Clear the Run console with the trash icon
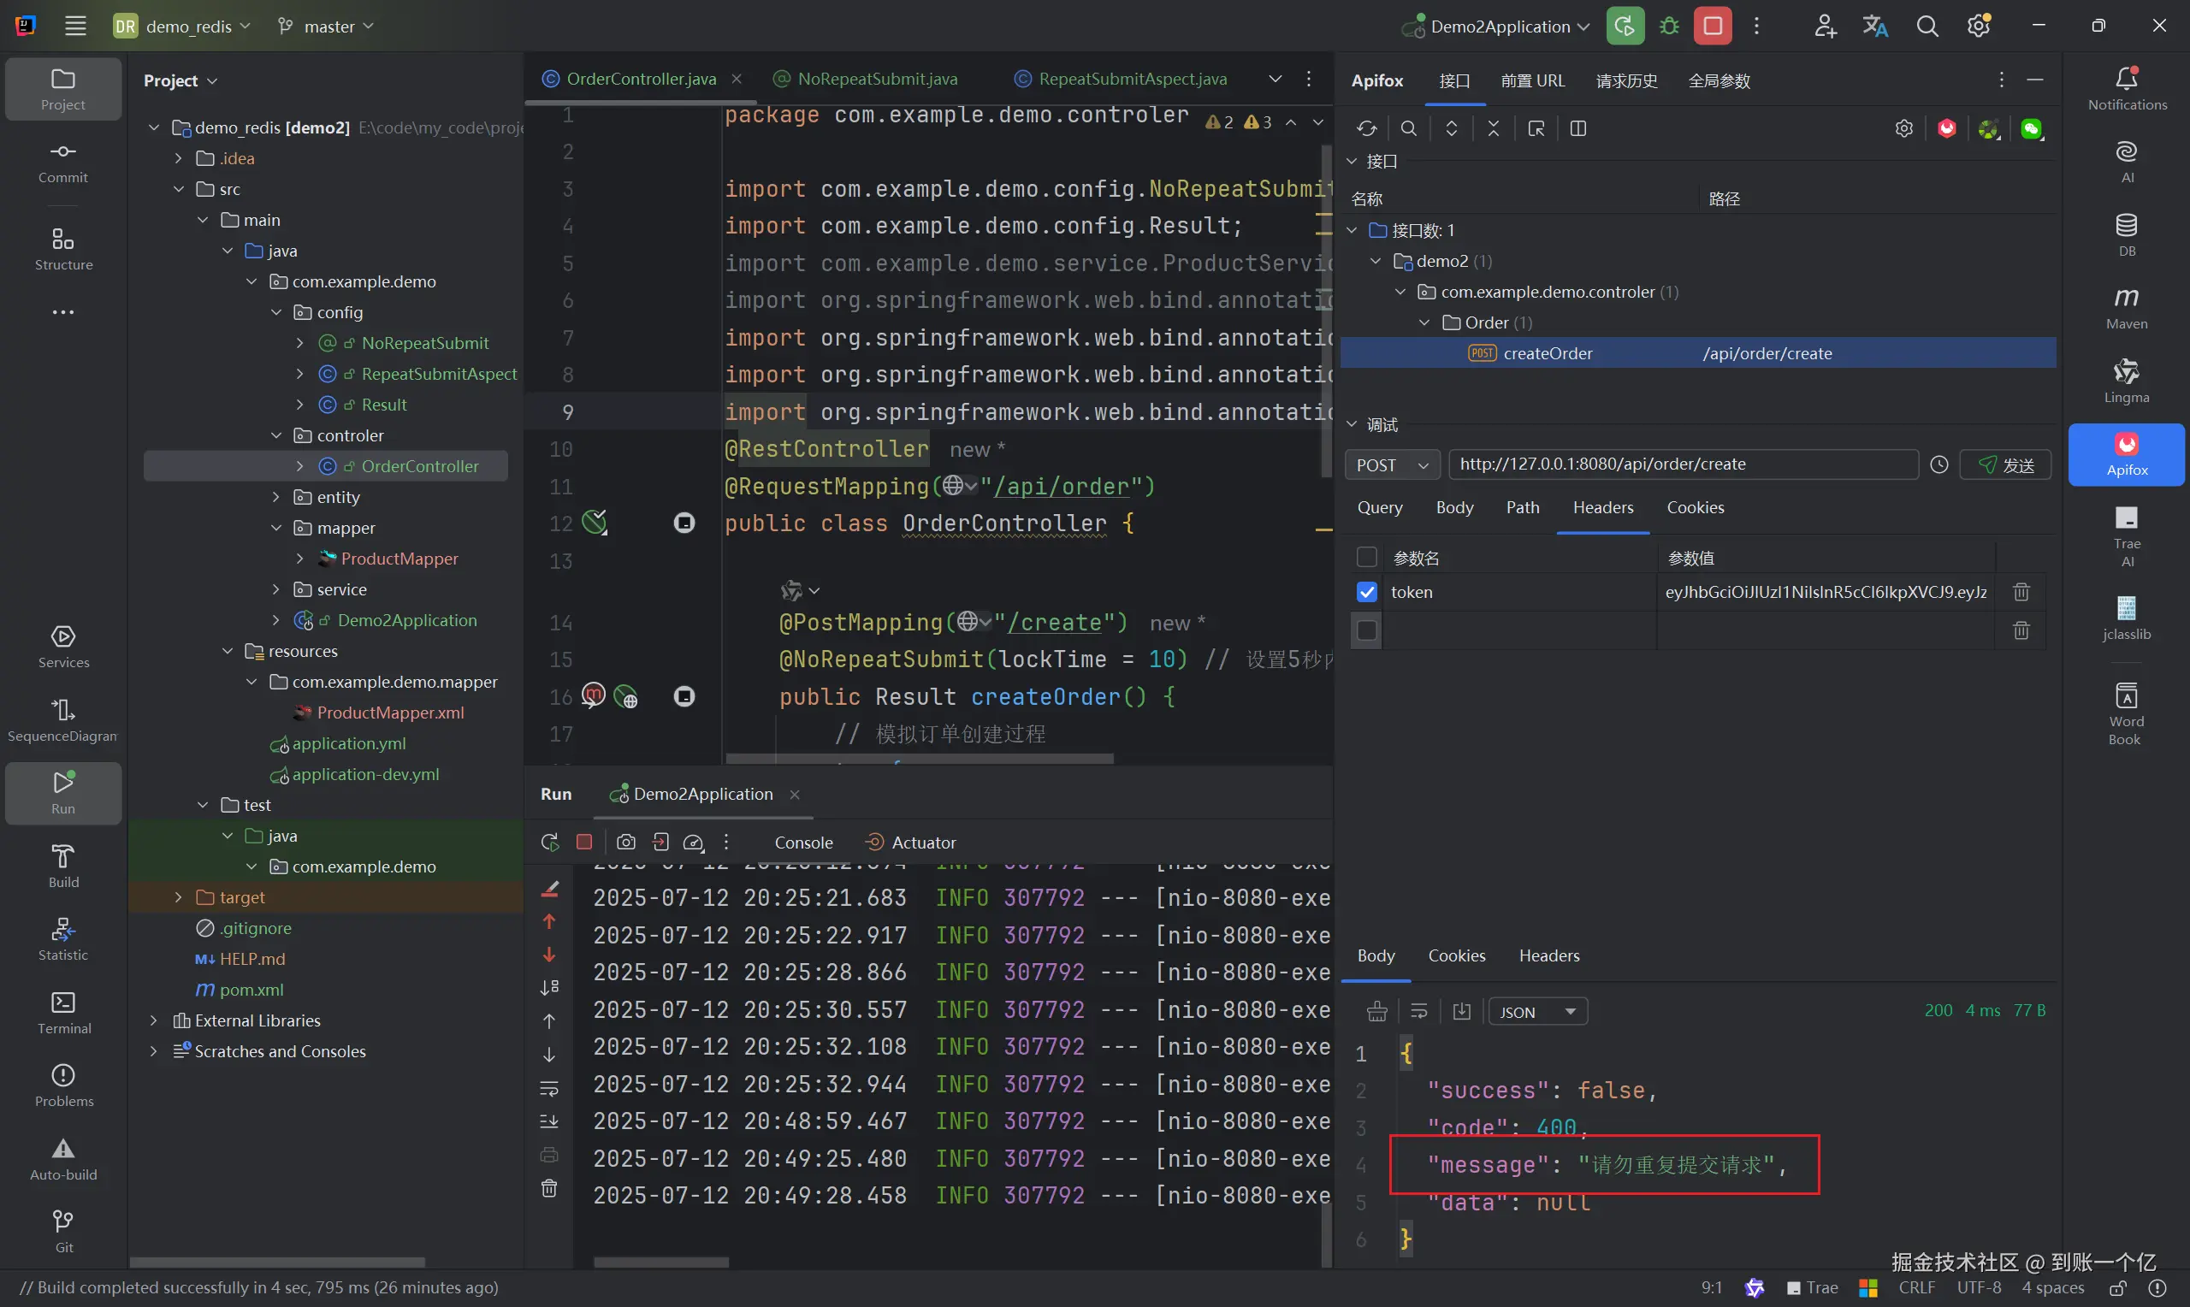Screen dimensions: 2190x1307 548,1188
